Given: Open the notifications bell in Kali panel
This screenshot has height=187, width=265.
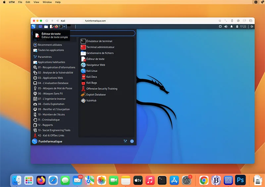Looking at the screenshot, I should [232, 26].
